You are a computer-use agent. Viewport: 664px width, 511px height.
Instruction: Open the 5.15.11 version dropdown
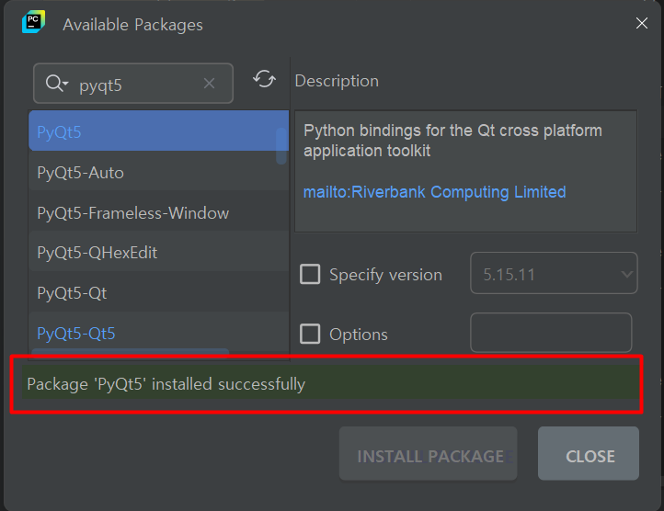pos(554,273)
